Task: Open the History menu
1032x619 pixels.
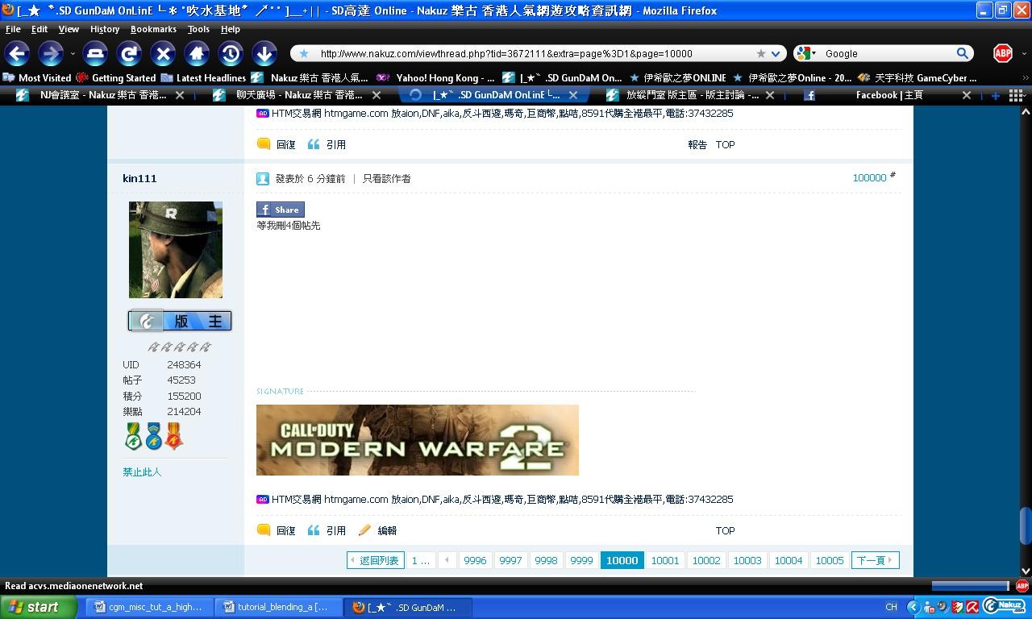Action: (105, 29)
